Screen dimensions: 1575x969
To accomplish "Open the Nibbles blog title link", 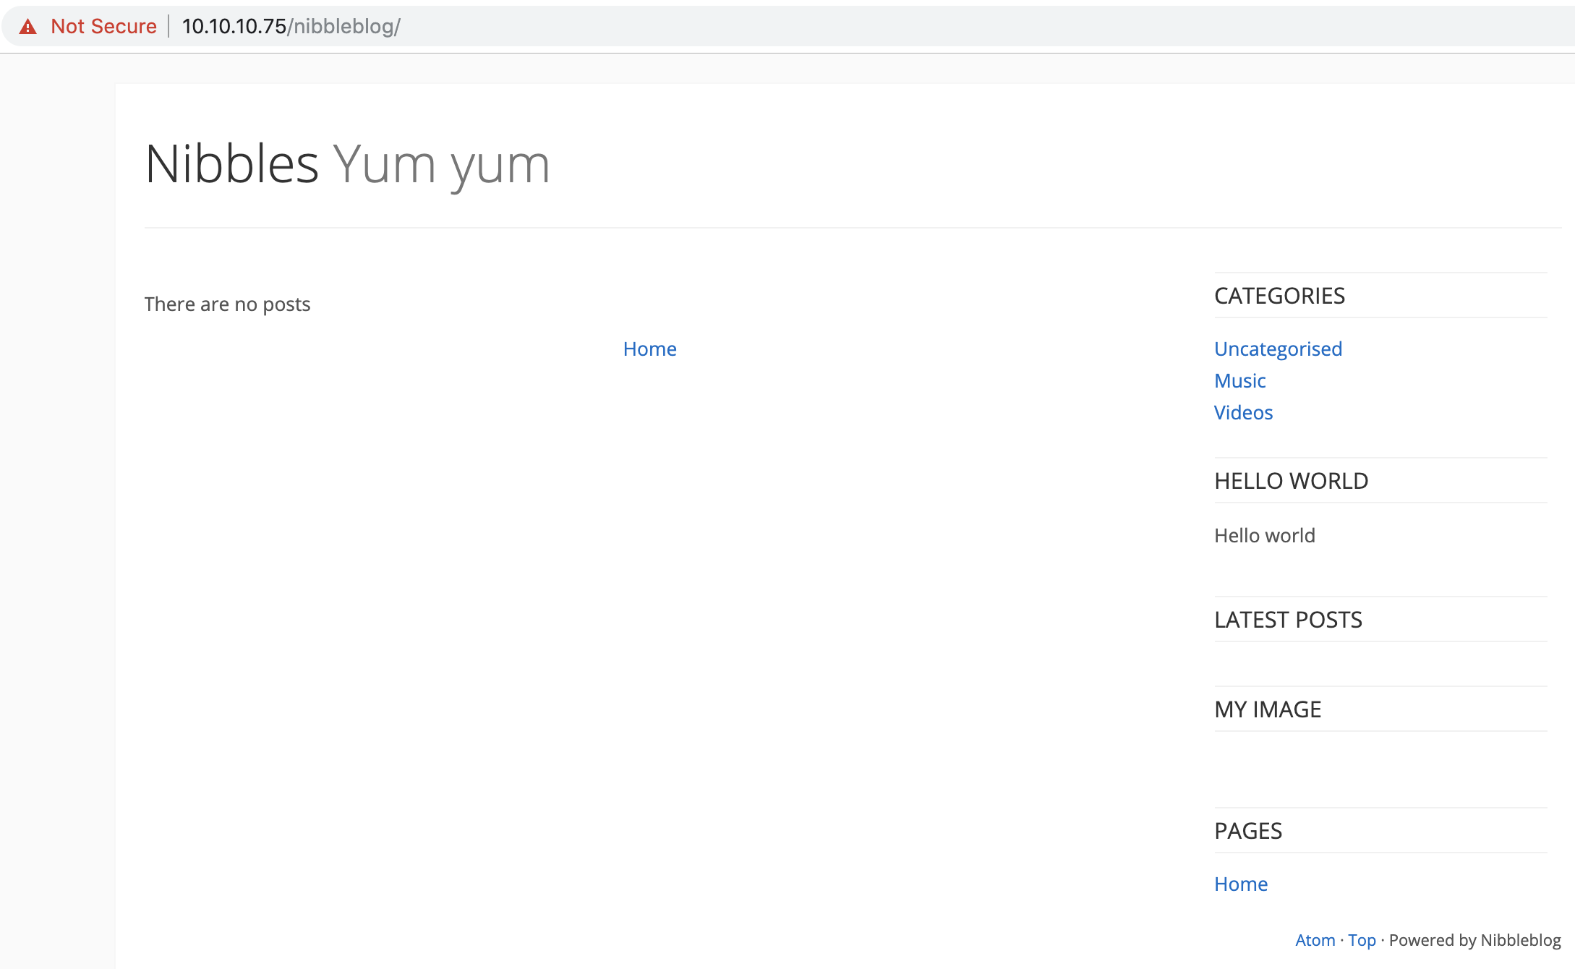I will pos(231,164).
